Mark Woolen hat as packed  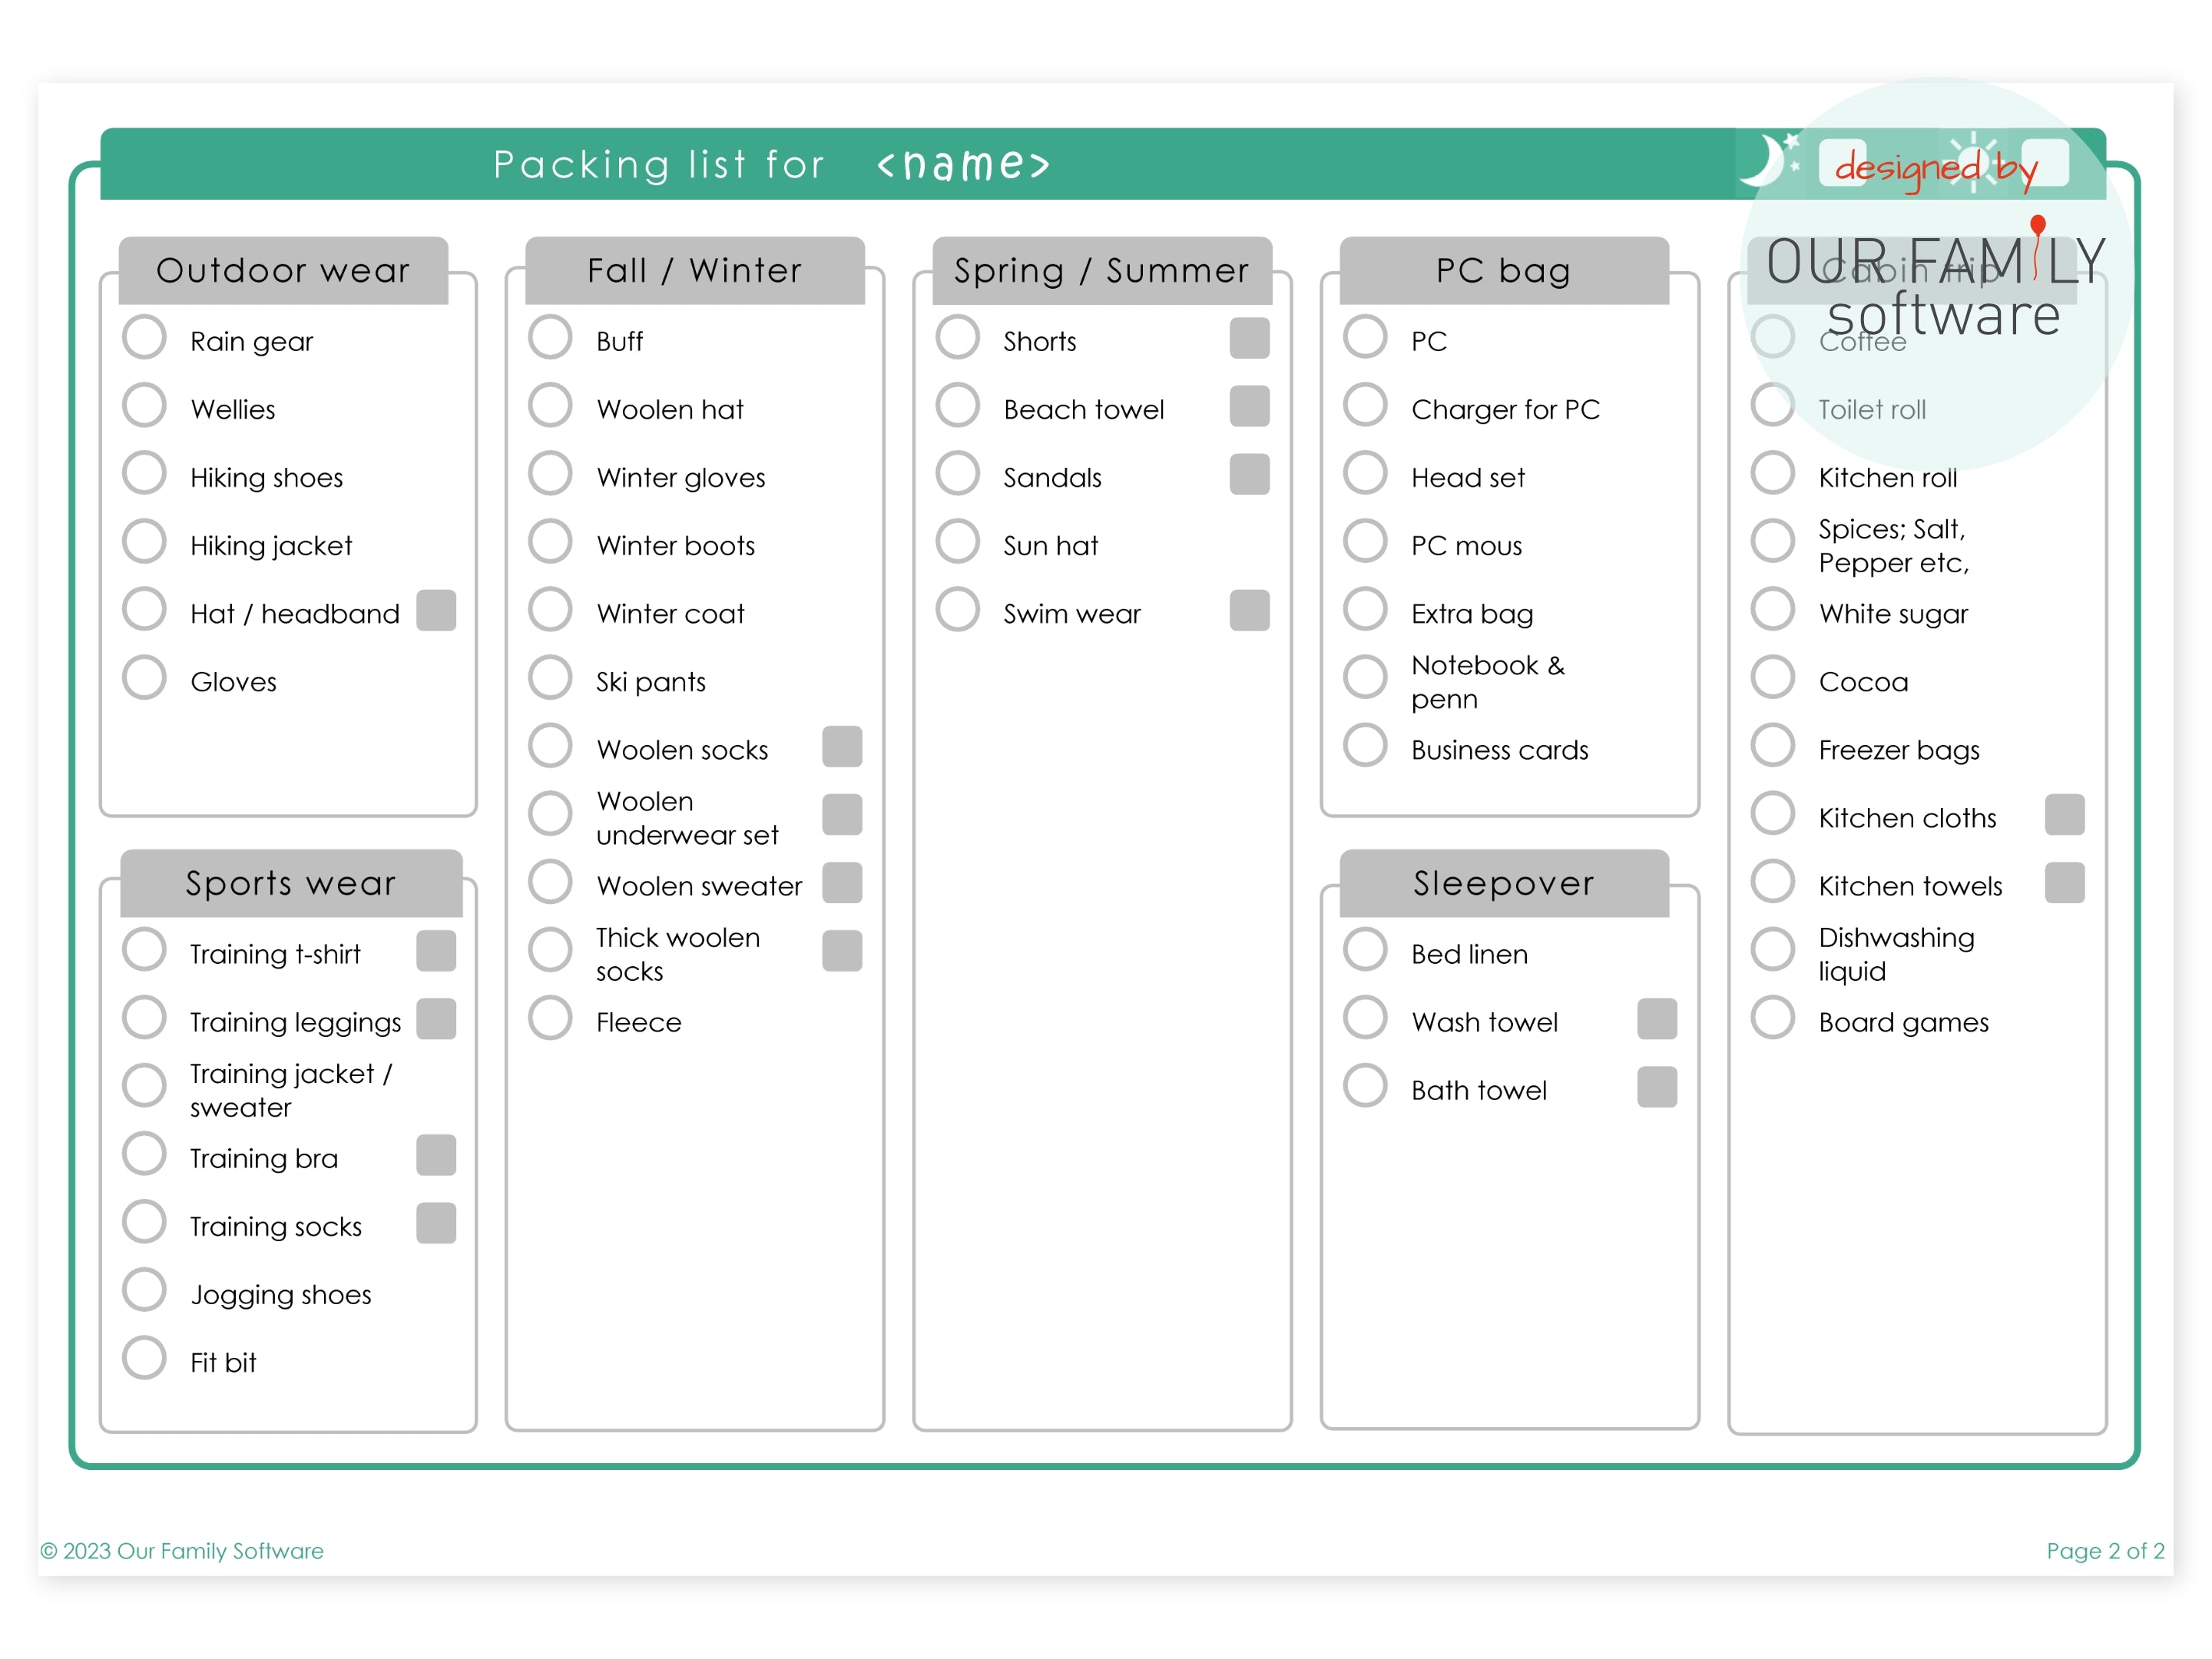point(550,406)
